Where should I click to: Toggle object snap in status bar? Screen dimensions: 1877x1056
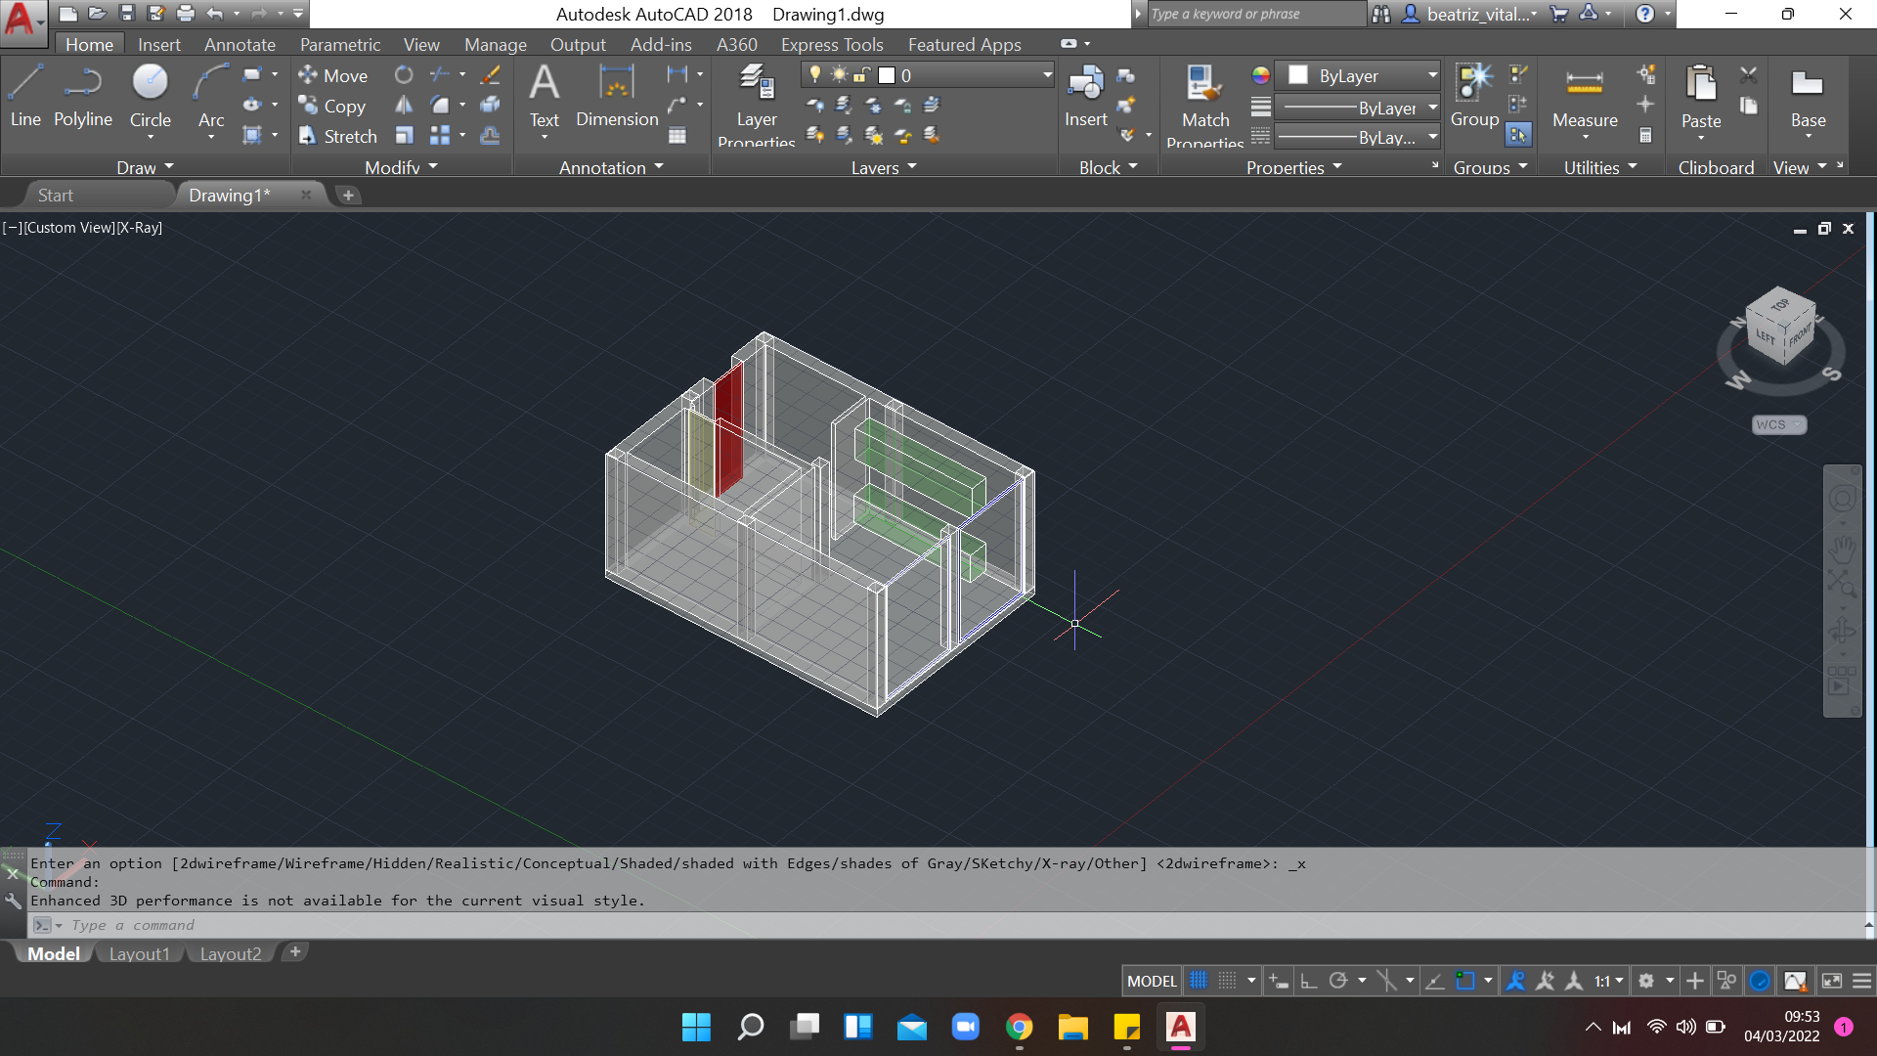click(x=1464, y=981)
